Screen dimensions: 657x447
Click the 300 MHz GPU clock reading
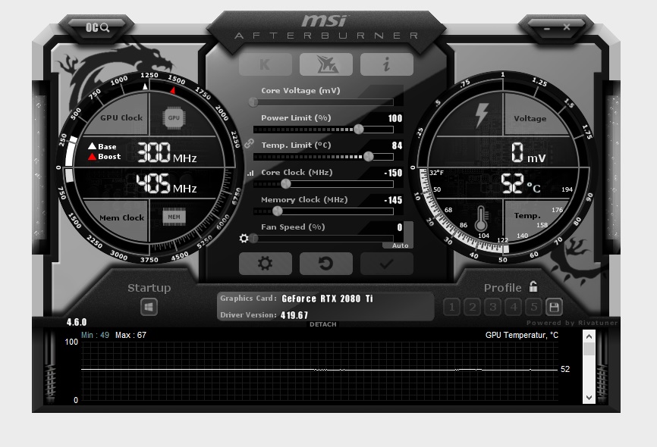pos(167,153)
